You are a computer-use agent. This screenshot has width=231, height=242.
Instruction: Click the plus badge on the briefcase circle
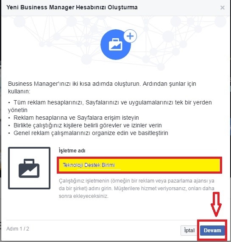(x=130, y=36)
